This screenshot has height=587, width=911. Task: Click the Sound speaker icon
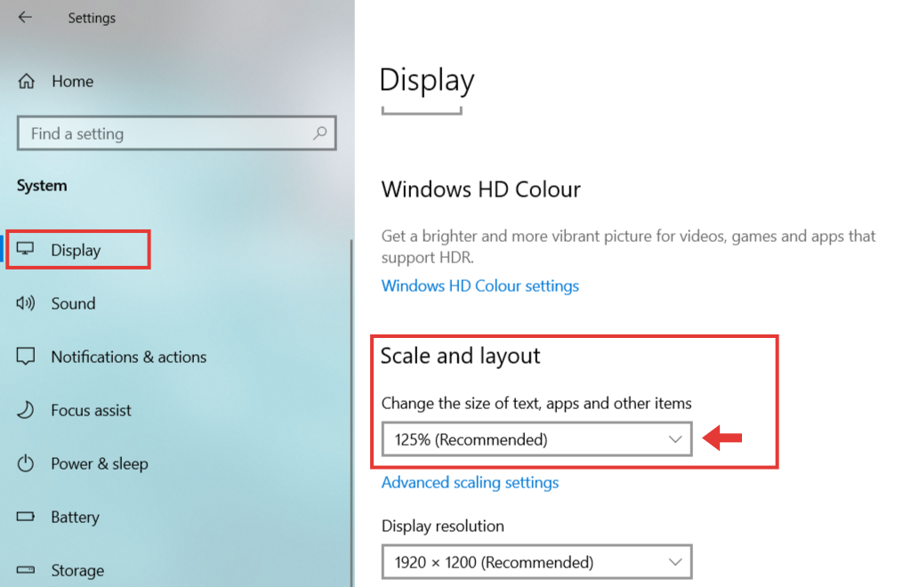(26, 303)
